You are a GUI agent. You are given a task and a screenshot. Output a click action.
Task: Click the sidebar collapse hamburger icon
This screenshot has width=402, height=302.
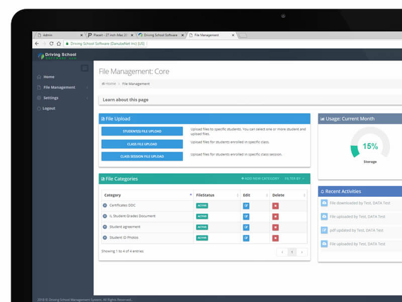tap(85, 68)
